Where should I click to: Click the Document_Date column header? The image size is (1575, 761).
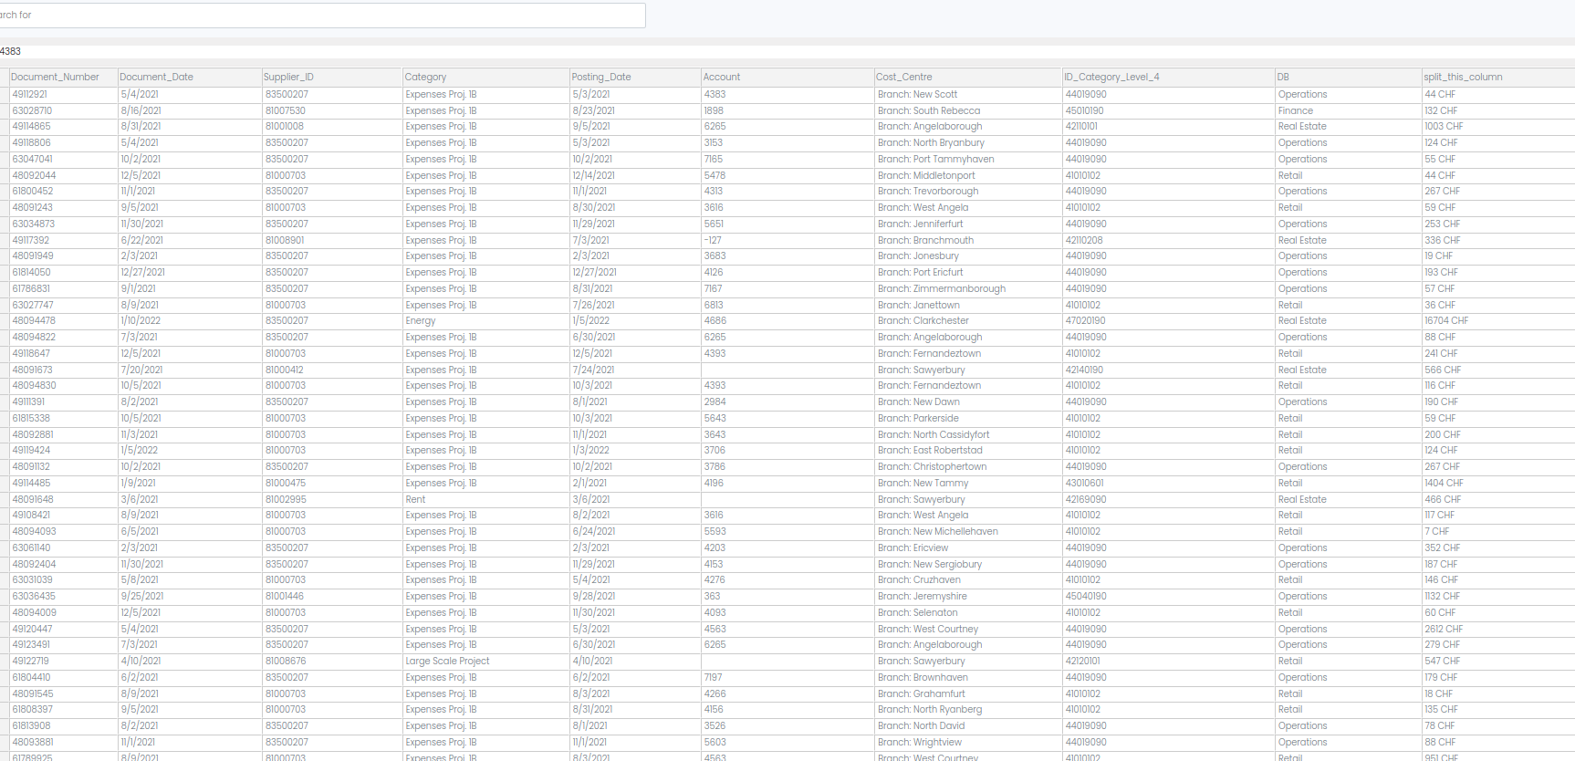[x=157, y=78]
